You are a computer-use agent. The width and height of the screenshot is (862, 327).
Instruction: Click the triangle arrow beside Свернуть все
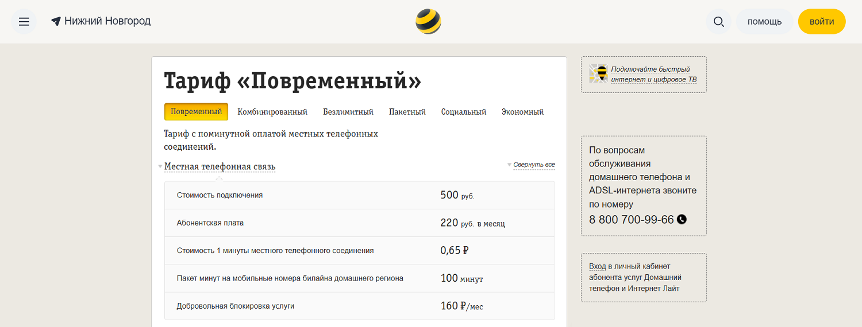[x=509, y=165]
